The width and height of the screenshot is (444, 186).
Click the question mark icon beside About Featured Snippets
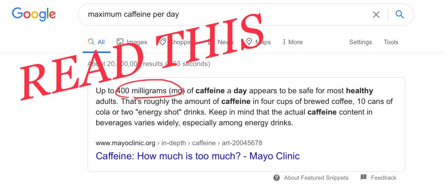click(277, 177)
